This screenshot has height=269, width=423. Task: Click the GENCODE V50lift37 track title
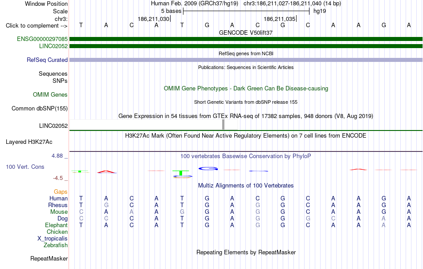(246, 33)
